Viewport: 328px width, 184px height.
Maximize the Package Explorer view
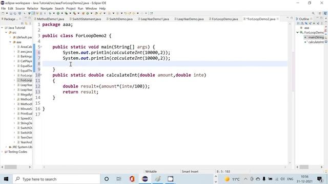pyautogui.click(x=30, y=18)
